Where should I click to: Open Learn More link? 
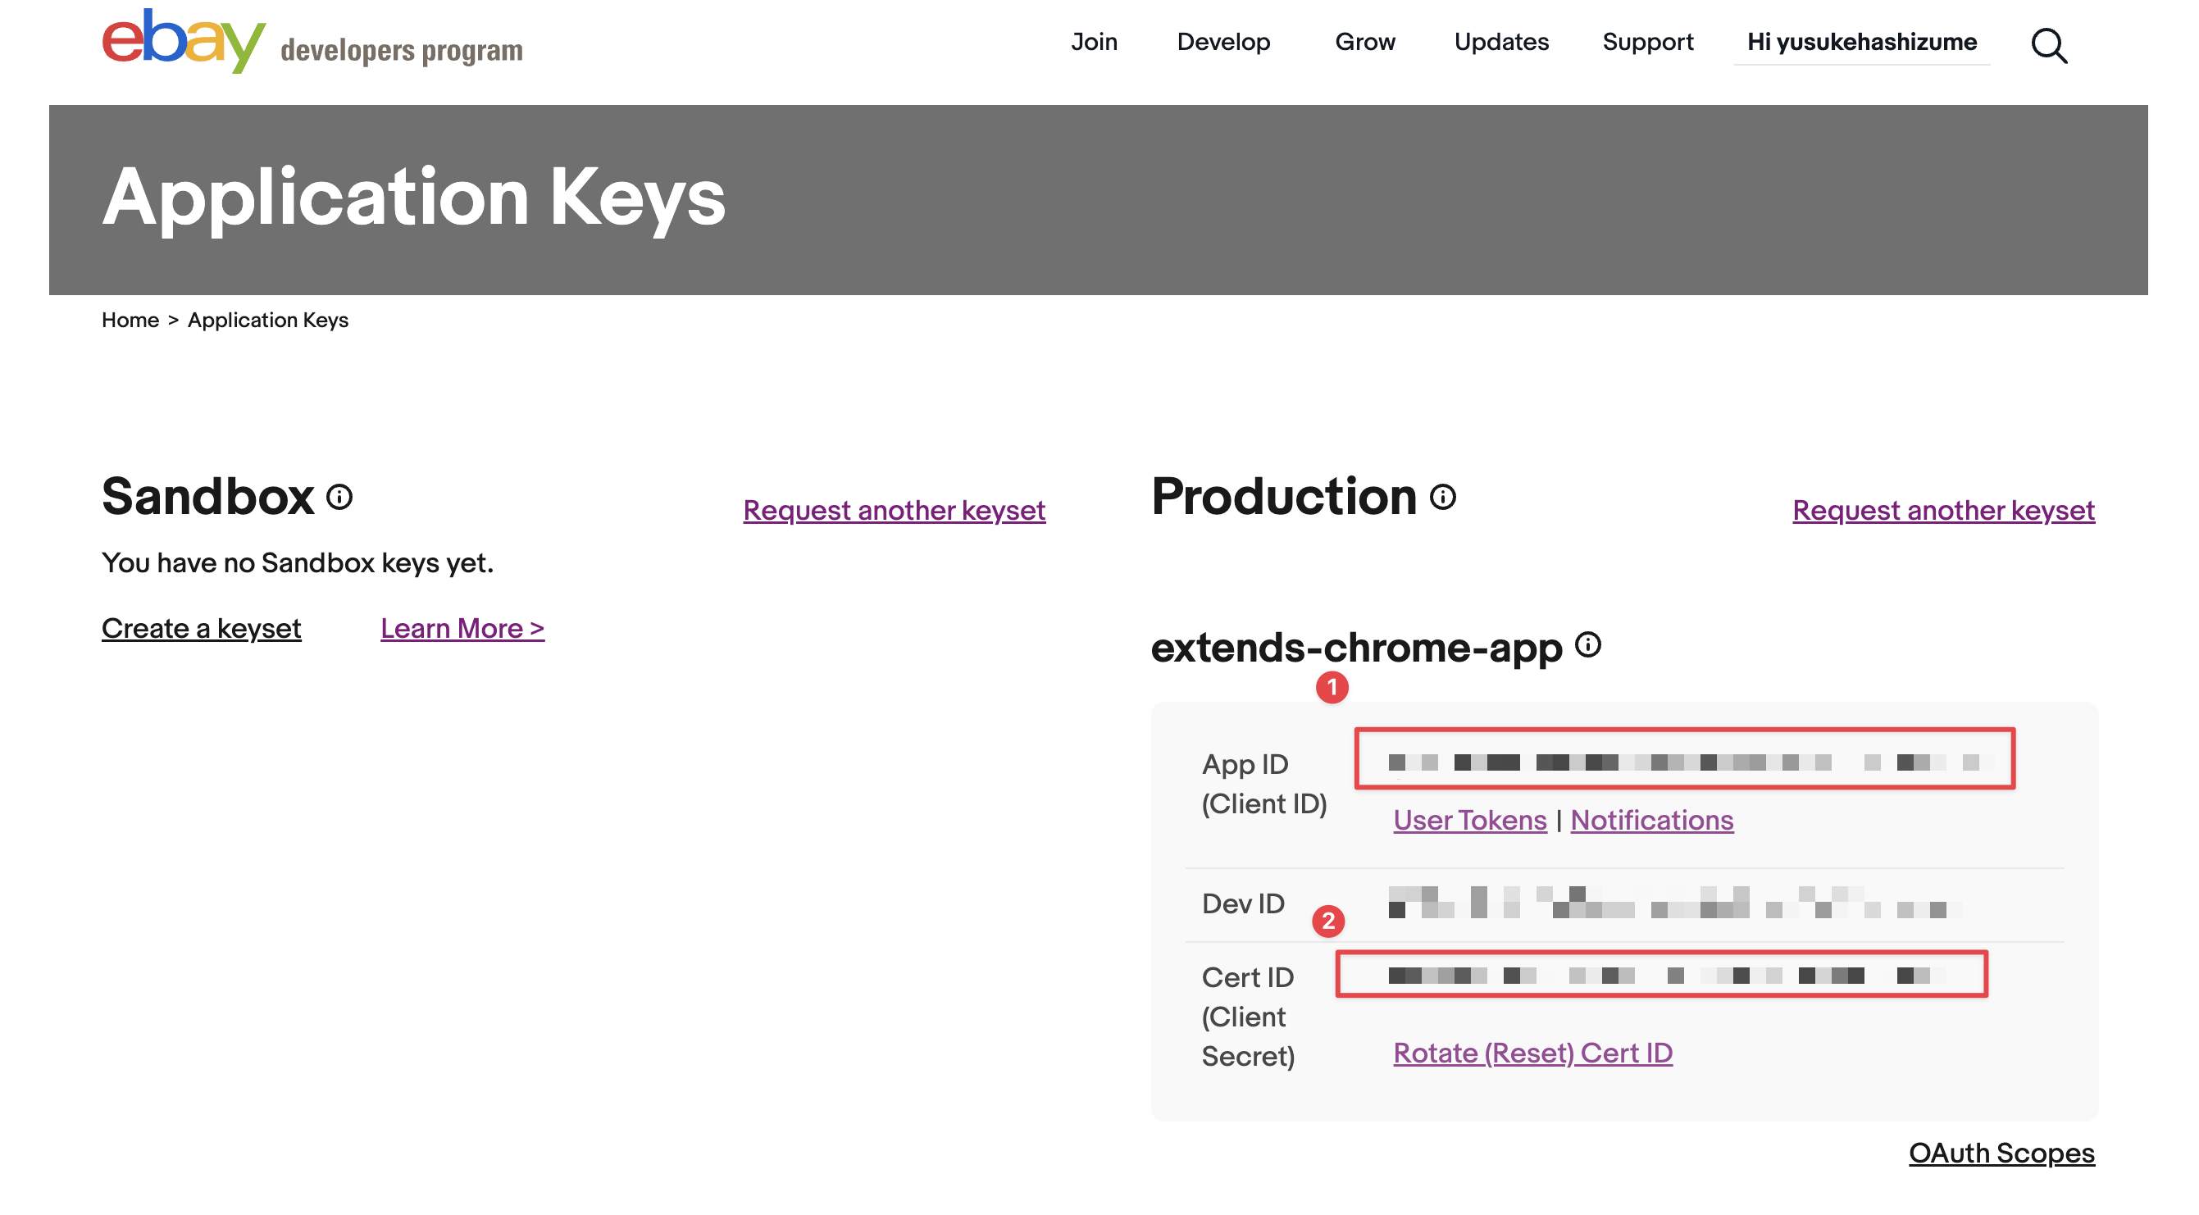click(x=462, y=629)
